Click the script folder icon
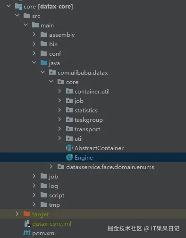 point(44,195)
